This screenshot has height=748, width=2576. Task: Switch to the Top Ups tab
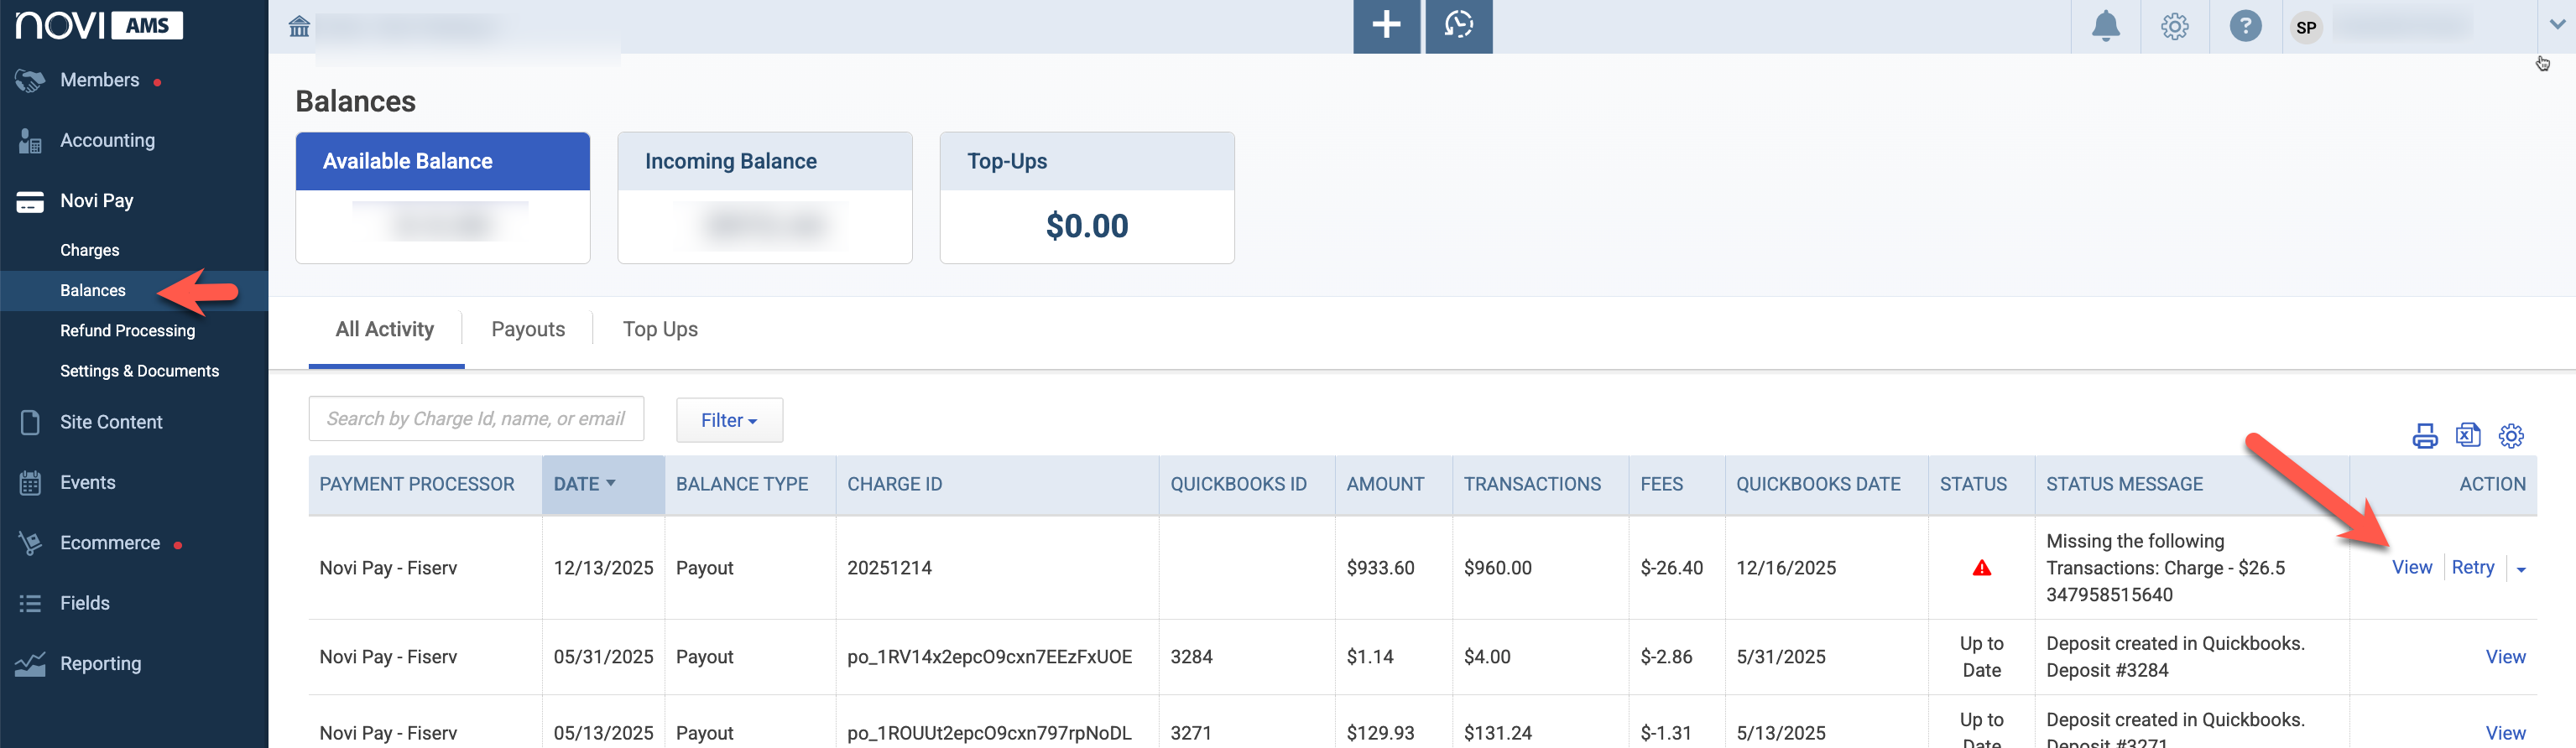pos(660,329)
